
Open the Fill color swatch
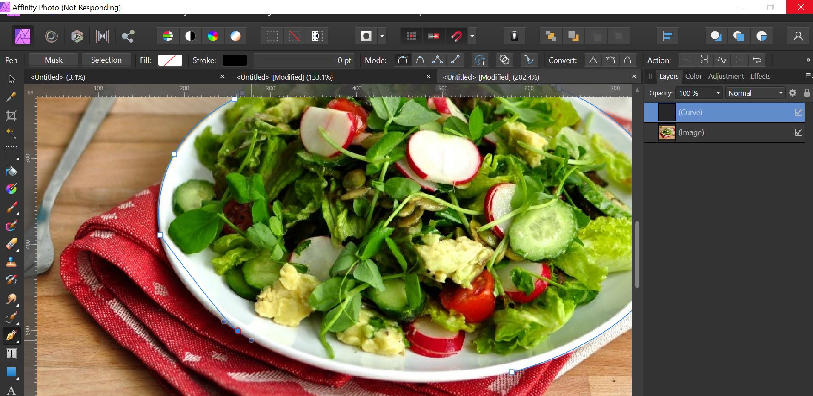pos(170,60)
